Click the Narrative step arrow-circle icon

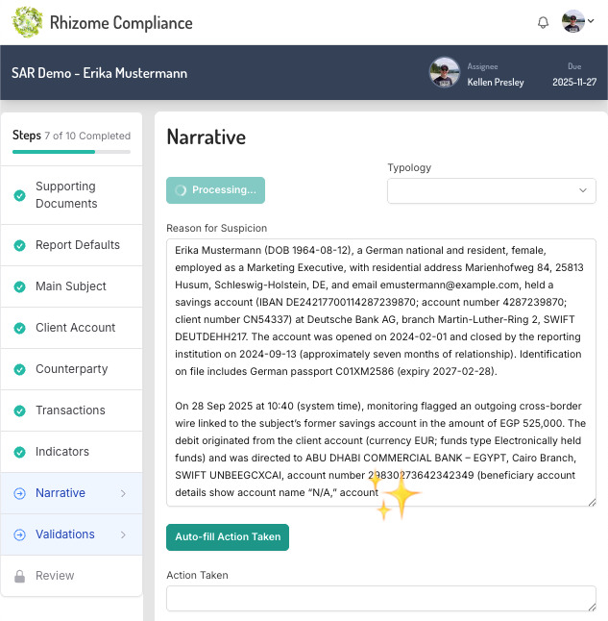[19, 493]
